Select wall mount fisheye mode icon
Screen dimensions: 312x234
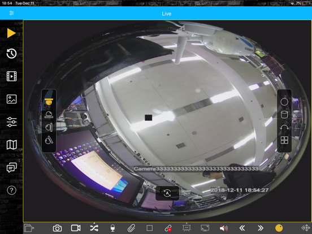[x=49, y=128]
